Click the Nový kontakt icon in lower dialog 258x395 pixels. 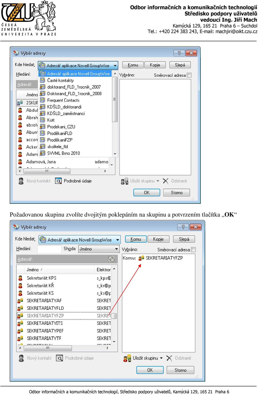click(x=21, y=358)
